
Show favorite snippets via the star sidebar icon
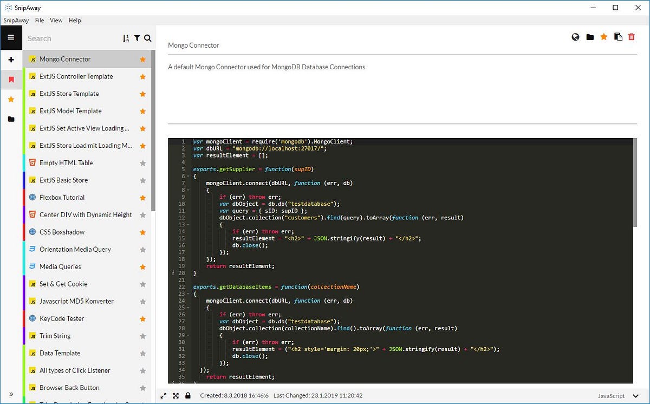(x=11, y=99)
